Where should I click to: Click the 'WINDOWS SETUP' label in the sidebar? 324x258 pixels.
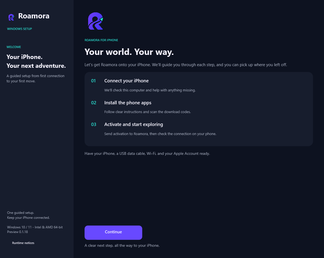19,29
